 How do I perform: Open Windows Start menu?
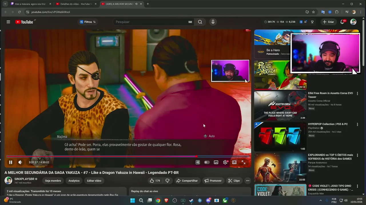click(x=132, y=200)
